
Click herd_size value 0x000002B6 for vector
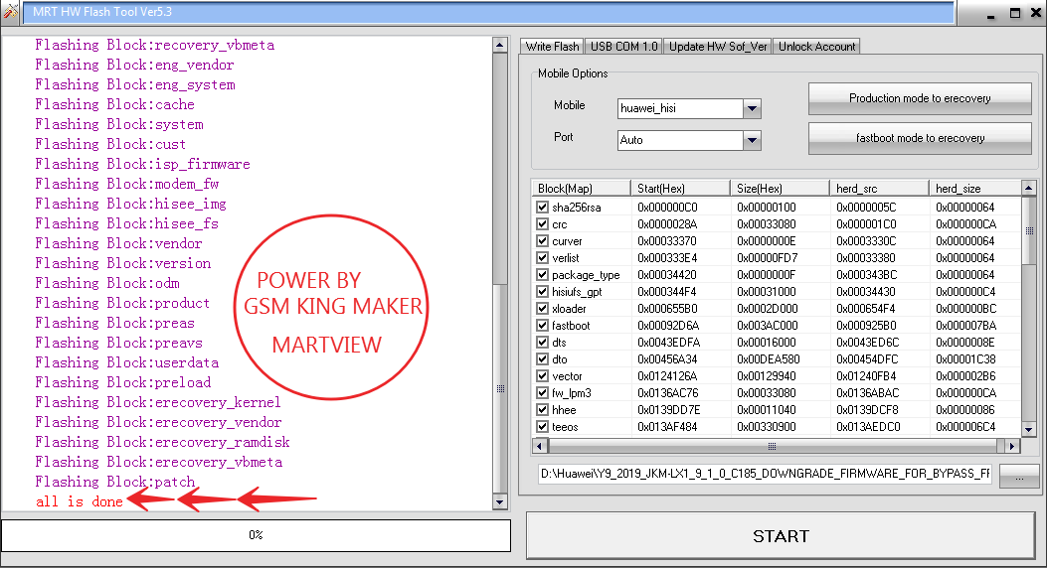[x=965, y=376]
